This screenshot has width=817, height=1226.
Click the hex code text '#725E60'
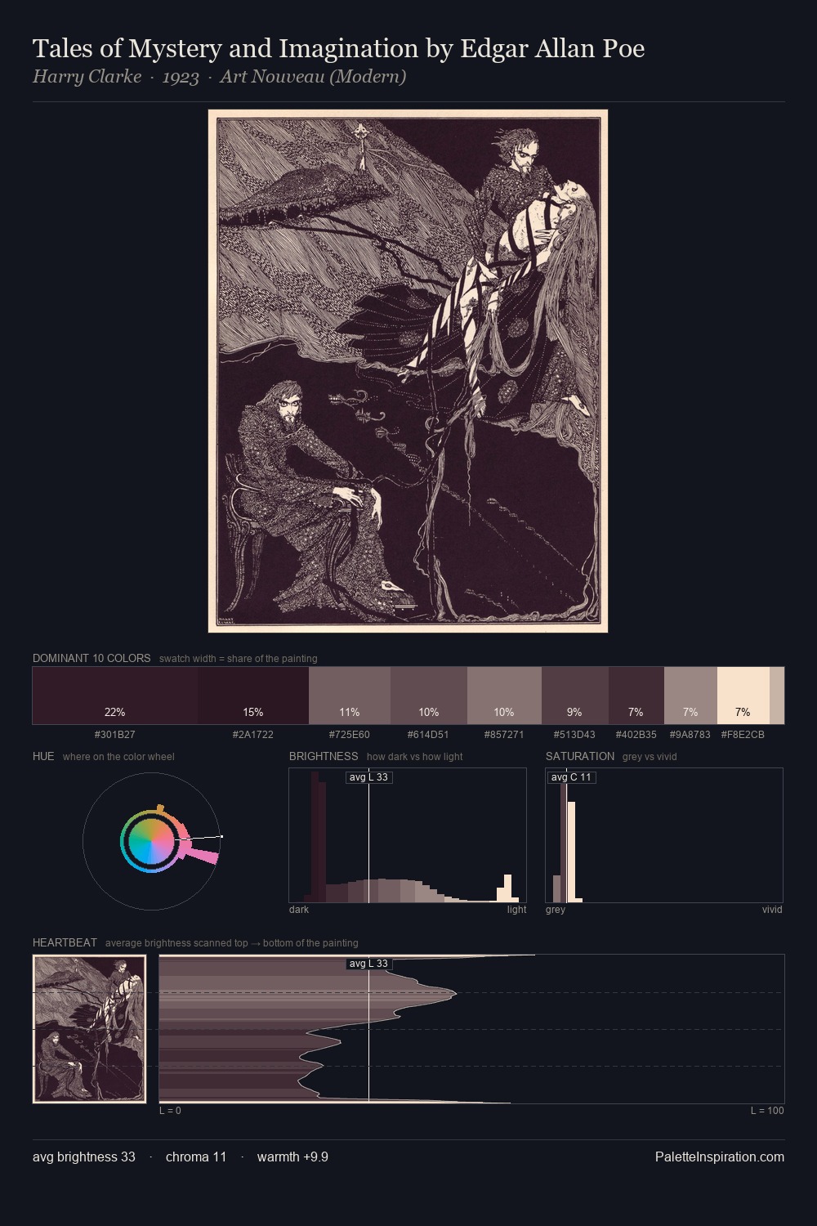(x=350, y=734)
